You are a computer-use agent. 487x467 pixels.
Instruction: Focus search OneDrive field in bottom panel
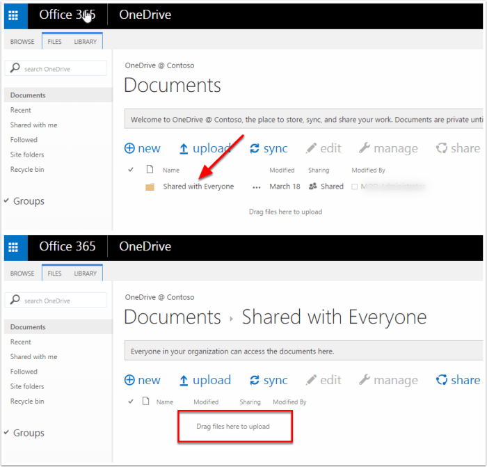56,300
